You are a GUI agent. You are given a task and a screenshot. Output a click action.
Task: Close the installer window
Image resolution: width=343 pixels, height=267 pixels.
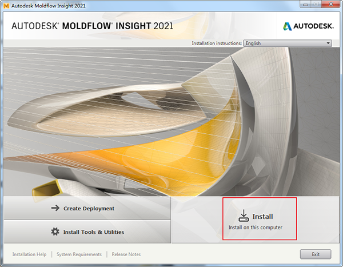click(331, 4)
